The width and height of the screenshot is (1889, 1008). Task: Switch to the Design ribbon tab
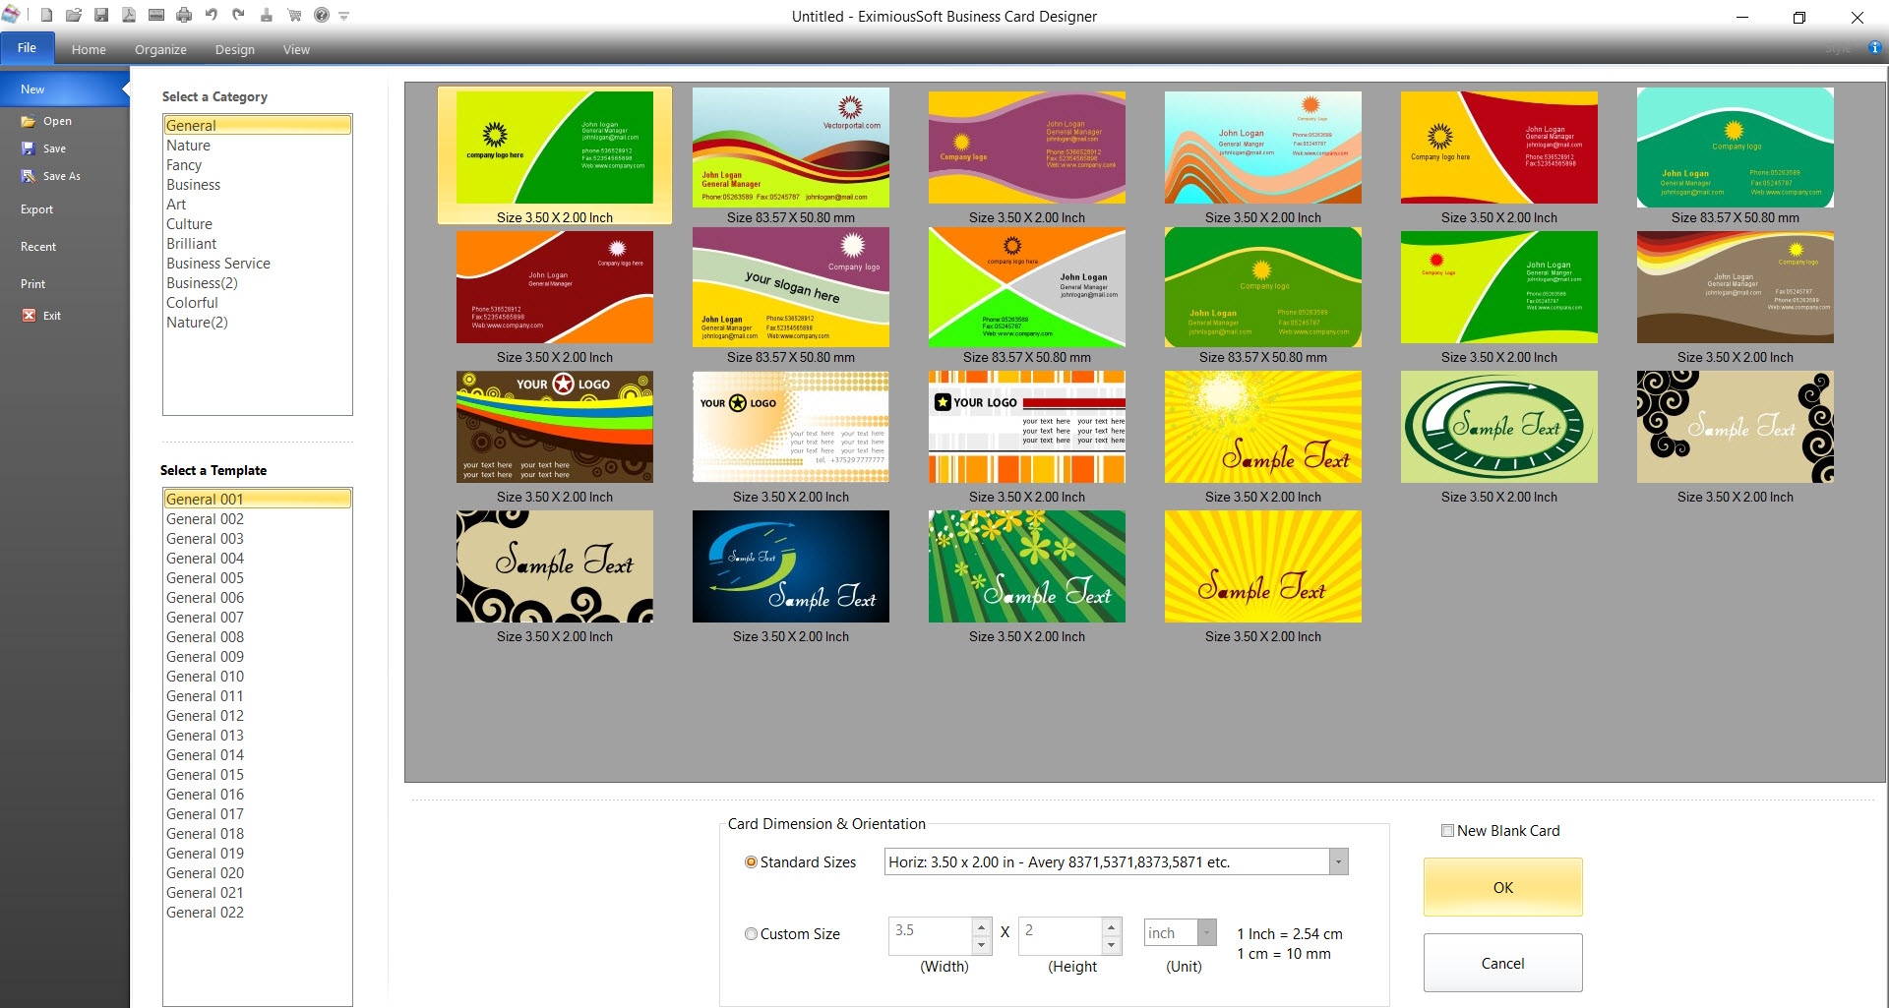point(234,50)
